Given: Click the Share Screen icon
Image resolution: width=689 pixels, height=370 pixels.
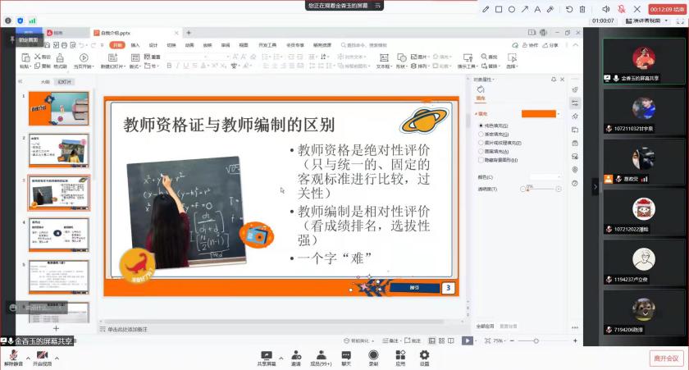Looking at the screenshot, I should point(266,356).
